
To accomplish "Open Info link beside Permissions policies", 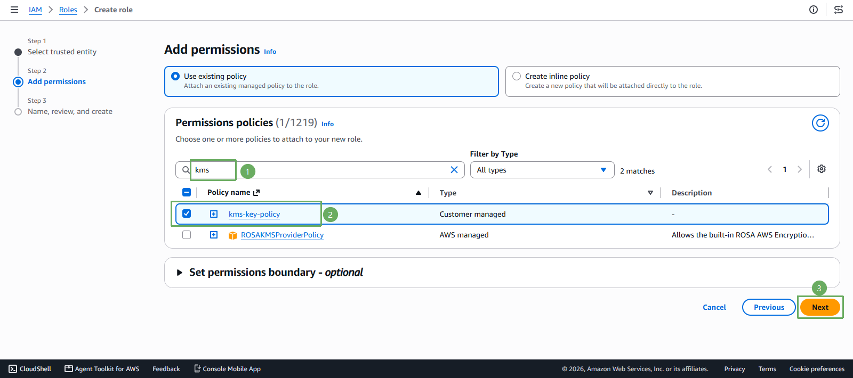I will (328, 124).
